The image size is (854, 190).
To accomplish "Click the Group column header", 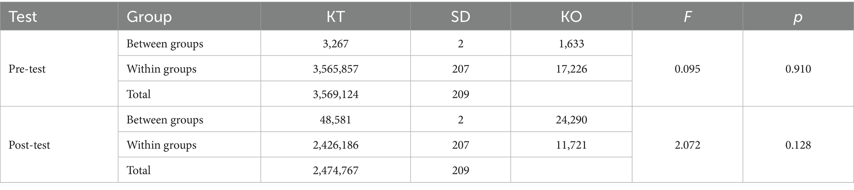I will coord(149,17).
